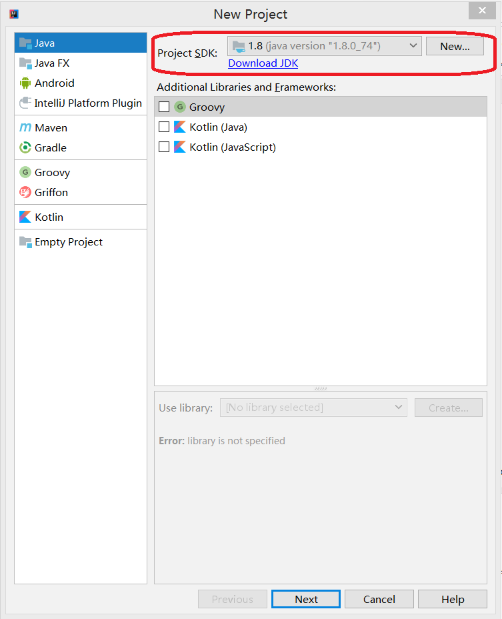Select the Griffon red icon
Screen dimensions: 502x619
25,192
